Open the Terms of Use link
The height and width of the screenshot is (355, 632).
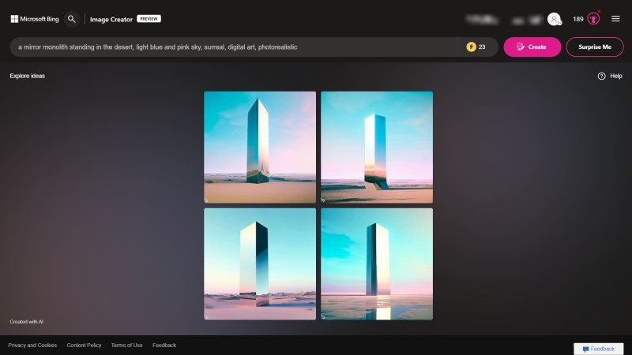(x=127, y=346)
